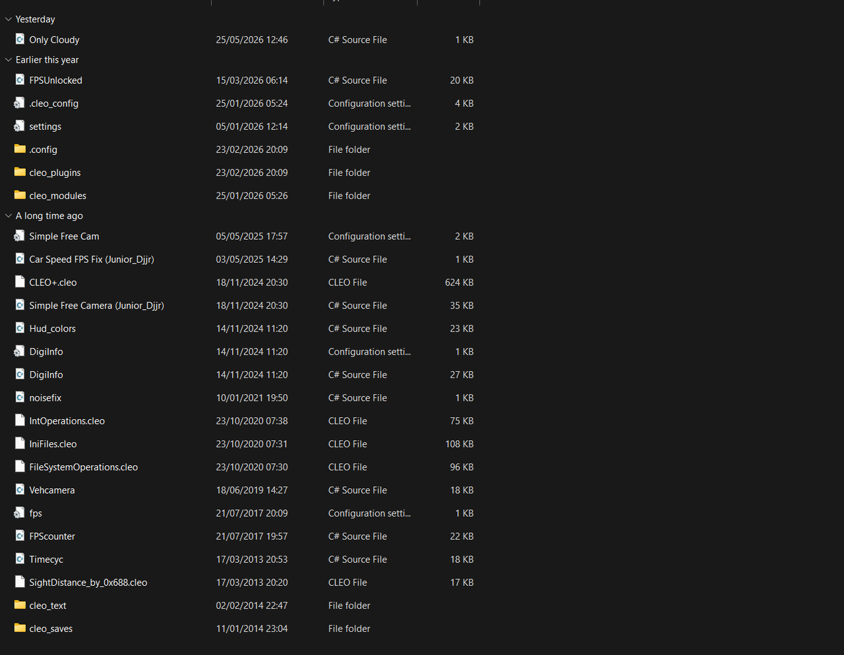Click the CLEO+.cleo file icon

tap(20, 282)
